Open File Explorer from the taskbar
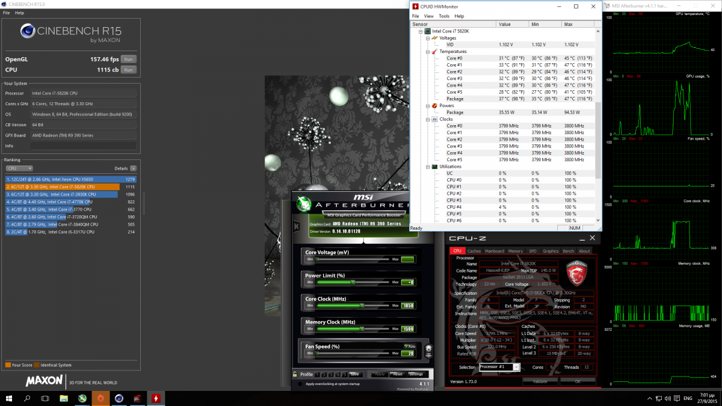Viewport: 722px width, 406px height. [x=64, y=398]
